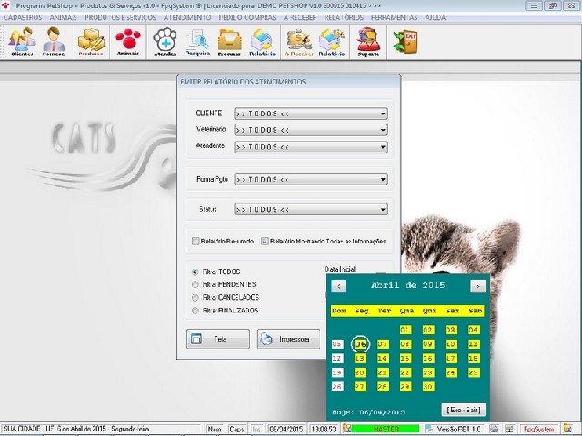Image resolution: width=582 pixels, height=436 pixels.
Task: Open the Fornece suppliers icon
Action: point(54,42)
